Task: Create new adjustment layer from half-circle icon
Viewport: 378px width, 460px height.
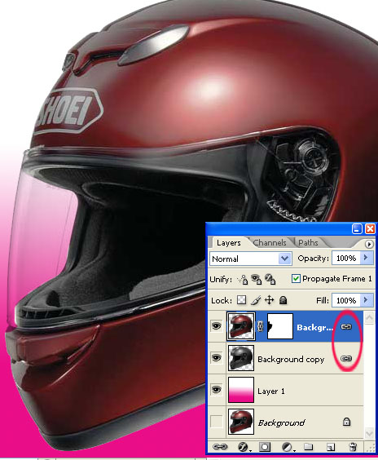Action: click(288, 447)
